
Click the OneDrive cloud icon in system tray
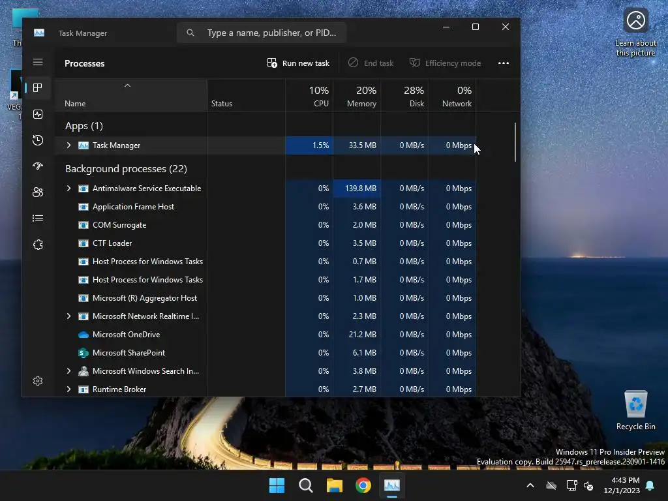(x=551, y=485)
